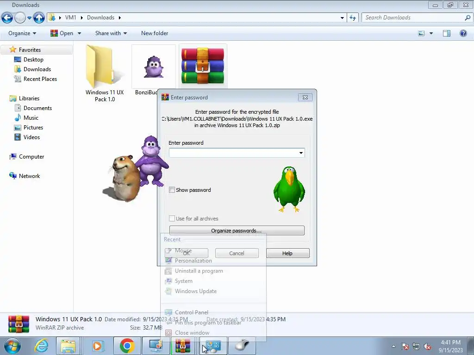This screenshot has height=355, width=474.
Task: Click the Control Panel taskbar icon
Action: pyautogui.click(x=213, y=346)
